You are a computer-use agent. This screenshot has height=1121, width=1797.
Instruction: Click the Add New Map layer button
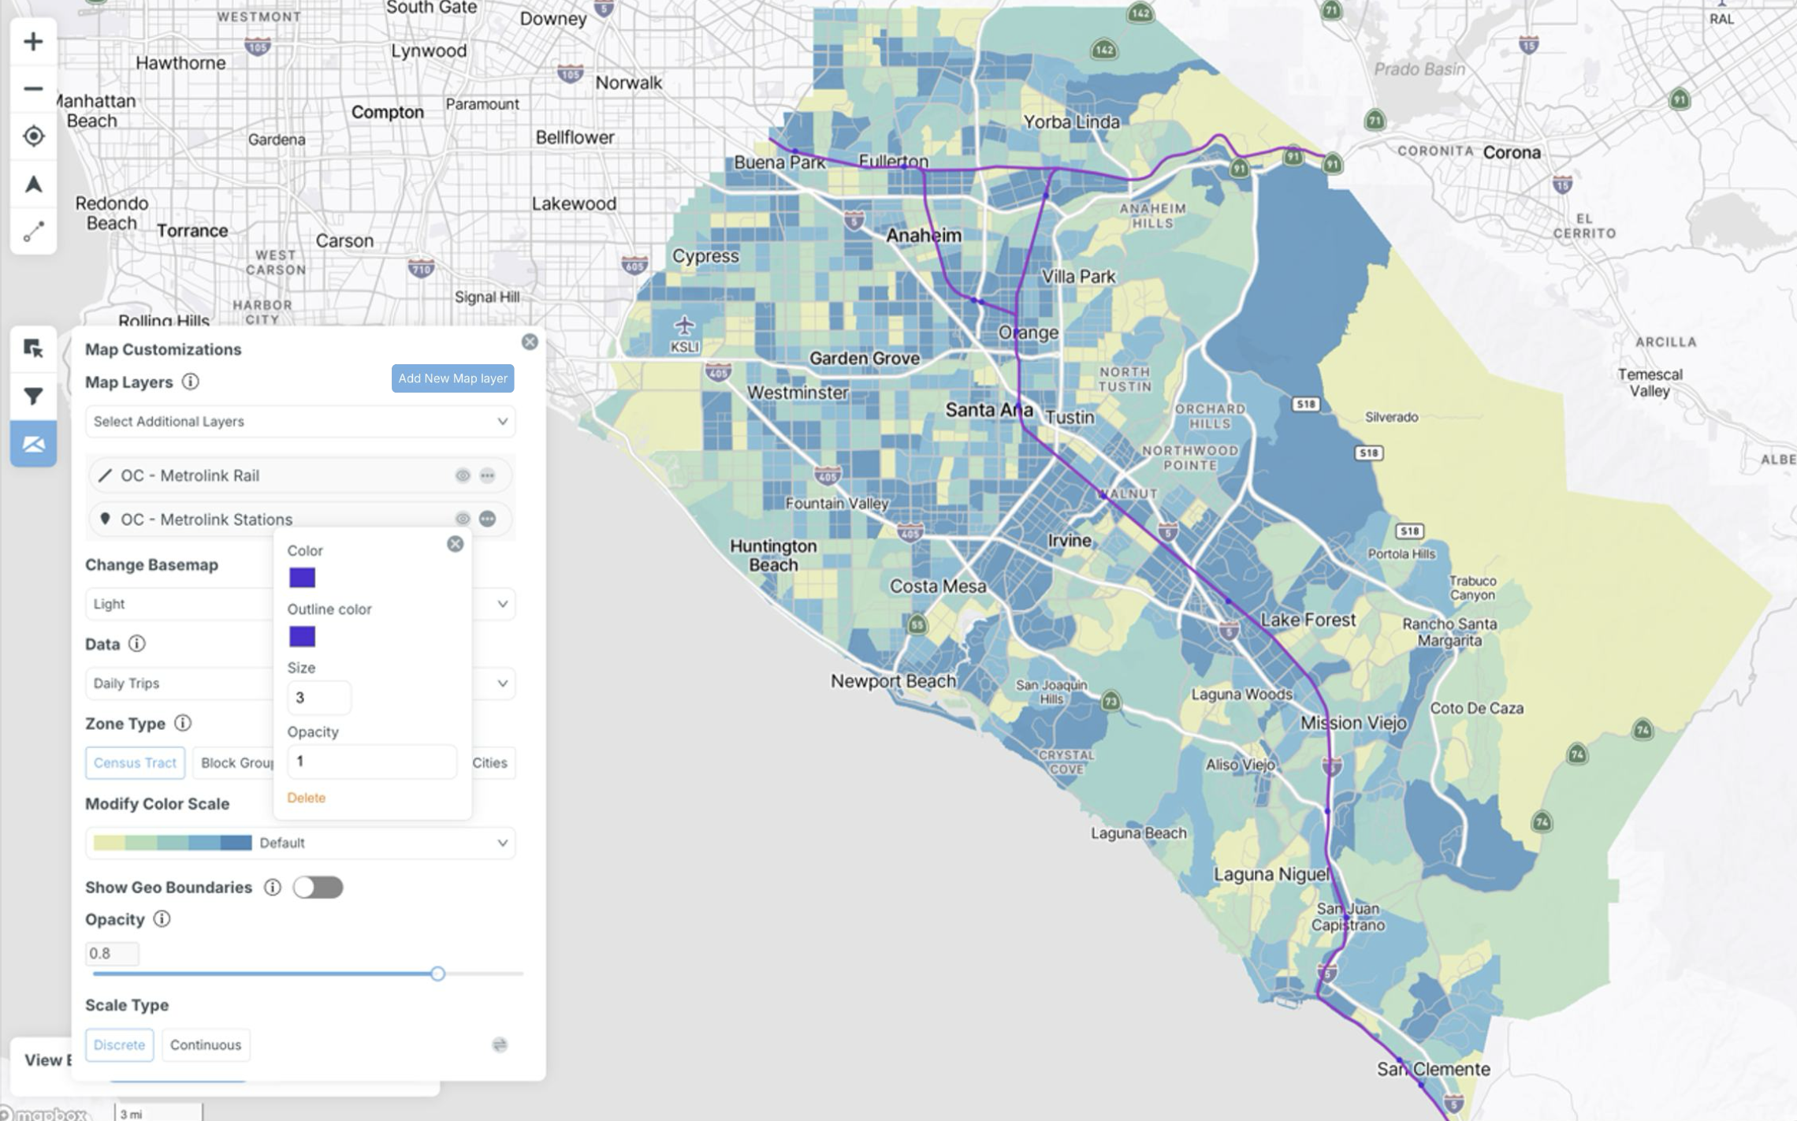452,378
